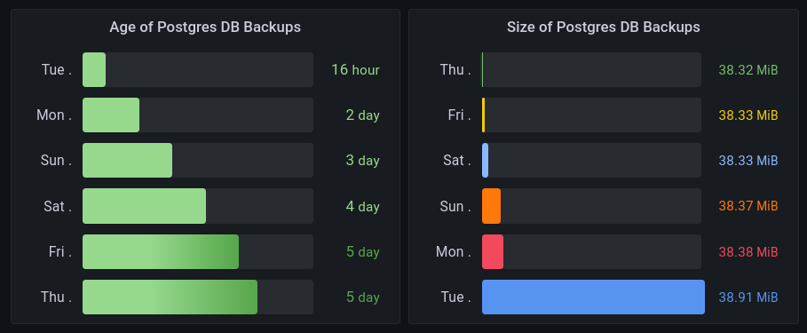
Task: Select the Sun bar showing 3 day
Action: 127,160
